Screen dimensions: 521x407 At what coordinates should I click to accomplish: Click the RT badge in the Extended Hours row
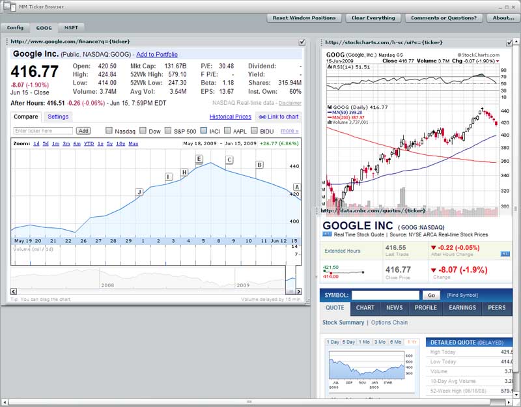tap(505, 254)
